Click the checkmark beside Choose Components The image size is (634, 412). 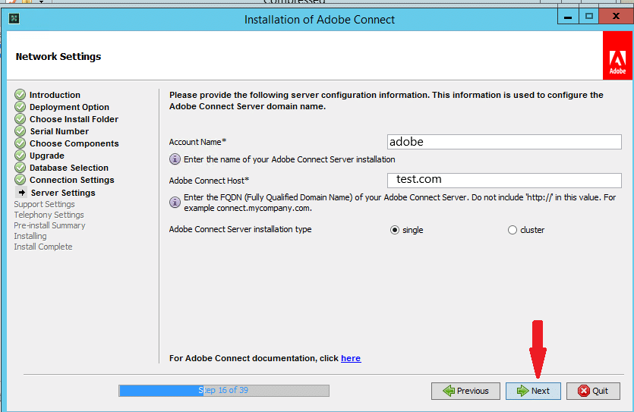(21, 143)
